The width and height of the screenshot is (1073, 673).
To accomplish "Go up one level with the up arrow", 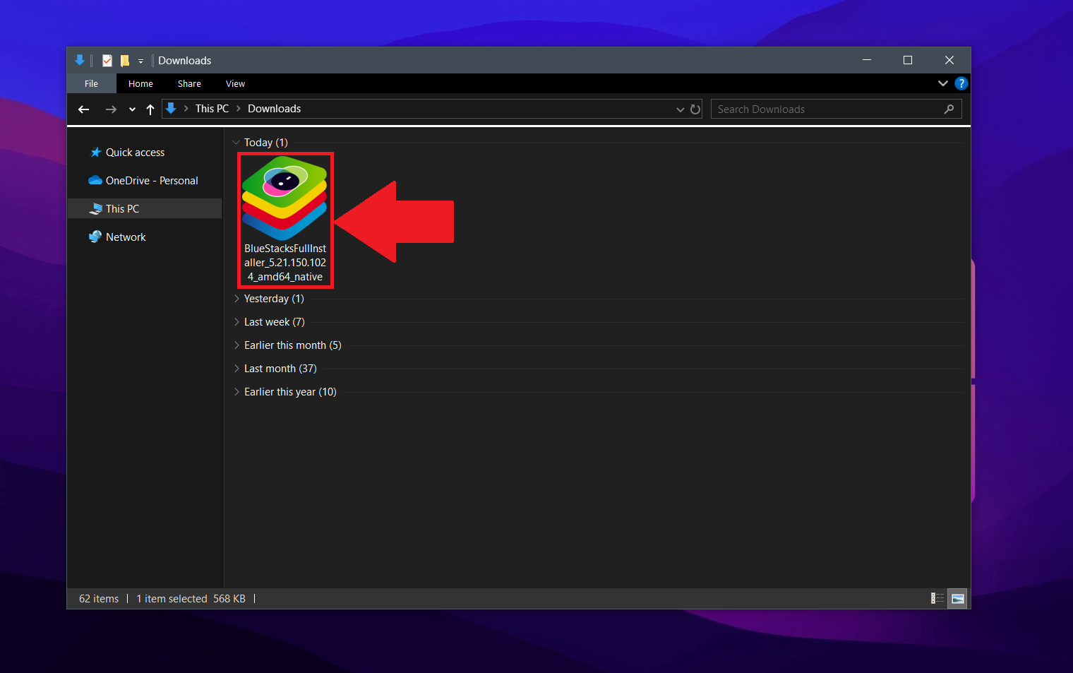I will pyautogui.click(x=150, y=109).
